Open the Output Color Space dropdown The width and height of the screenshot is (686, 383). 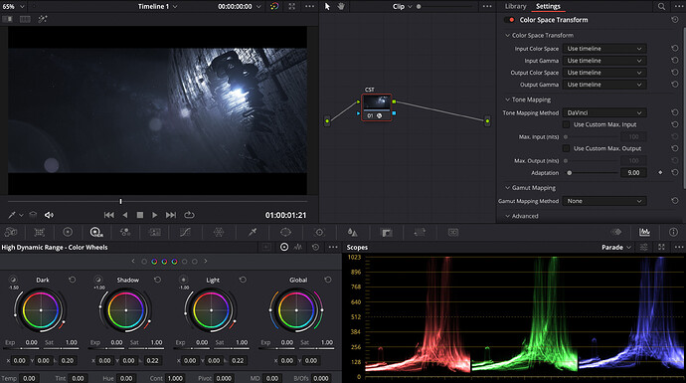pyautogui.click(x=604, y=73)
